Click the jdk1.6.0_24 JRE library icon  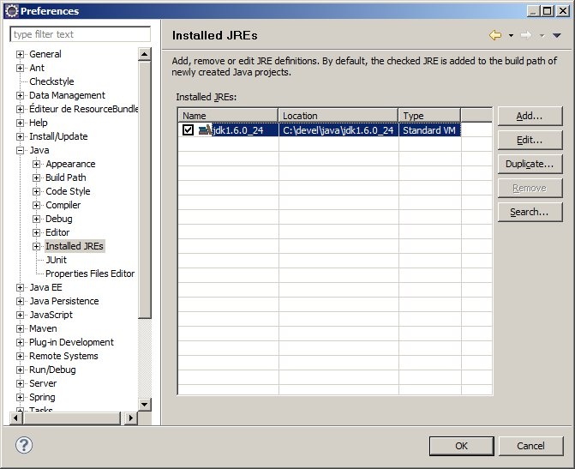[205, 130]
